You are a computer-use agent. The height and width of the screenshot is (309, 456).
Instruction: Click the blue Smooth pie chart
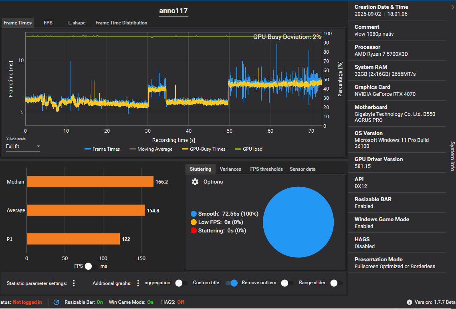click(x=299, y=222)
